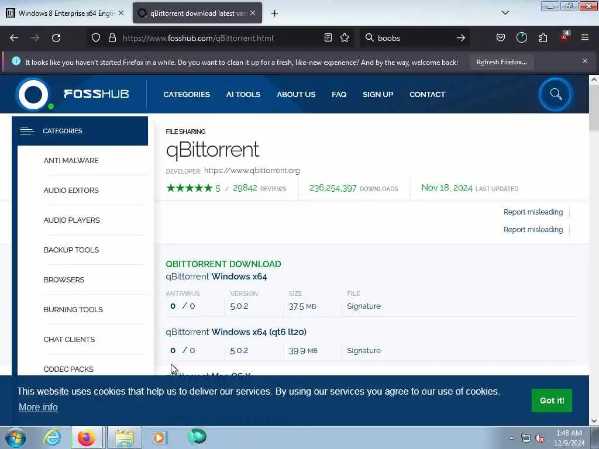This screenshot has width=599, height=449.
Task: Reload the page with the refresh icon
Action: (56, 38)
